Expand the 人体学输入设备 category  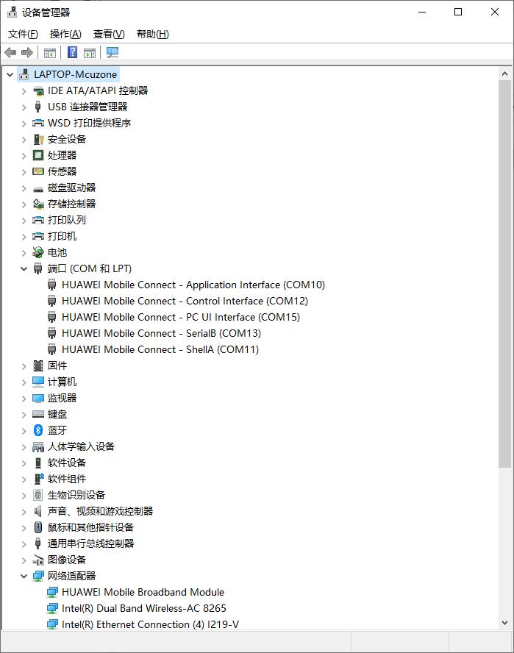tap(24, 447)
